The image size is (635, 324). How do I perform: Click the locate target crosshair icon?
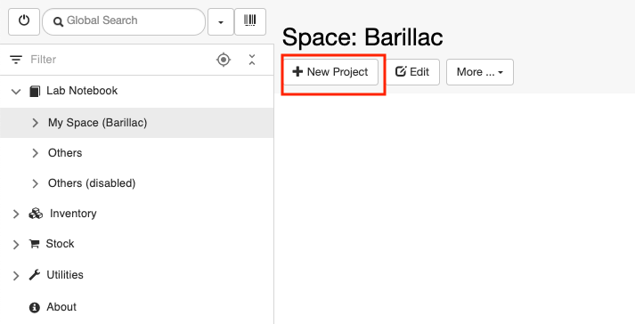coord(224,60)
